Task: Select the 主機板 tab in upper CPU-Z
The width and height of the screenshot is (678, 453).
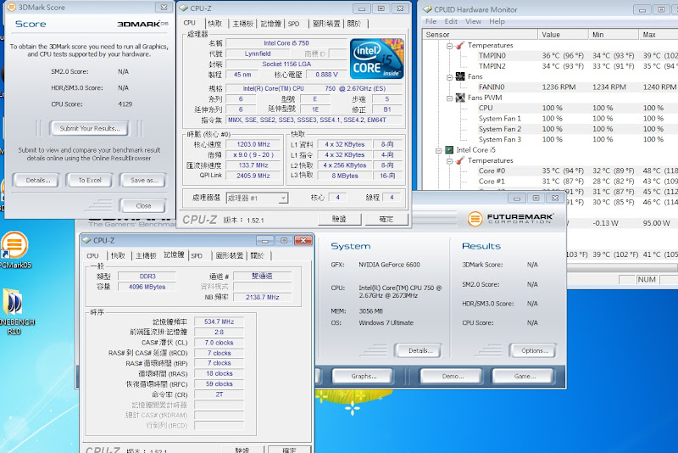Action: point(242,24)
